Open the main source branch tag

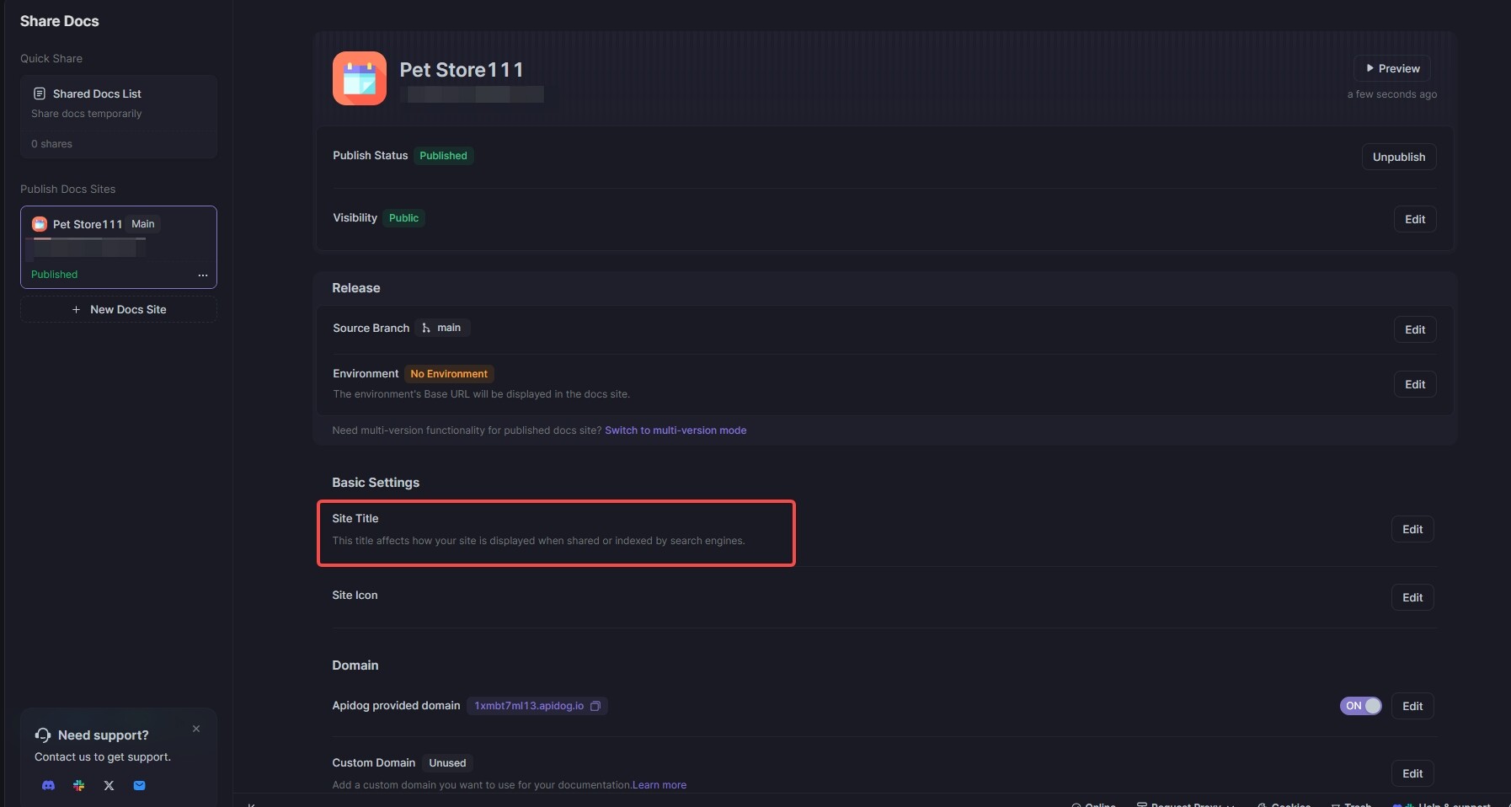pos(442,328)
